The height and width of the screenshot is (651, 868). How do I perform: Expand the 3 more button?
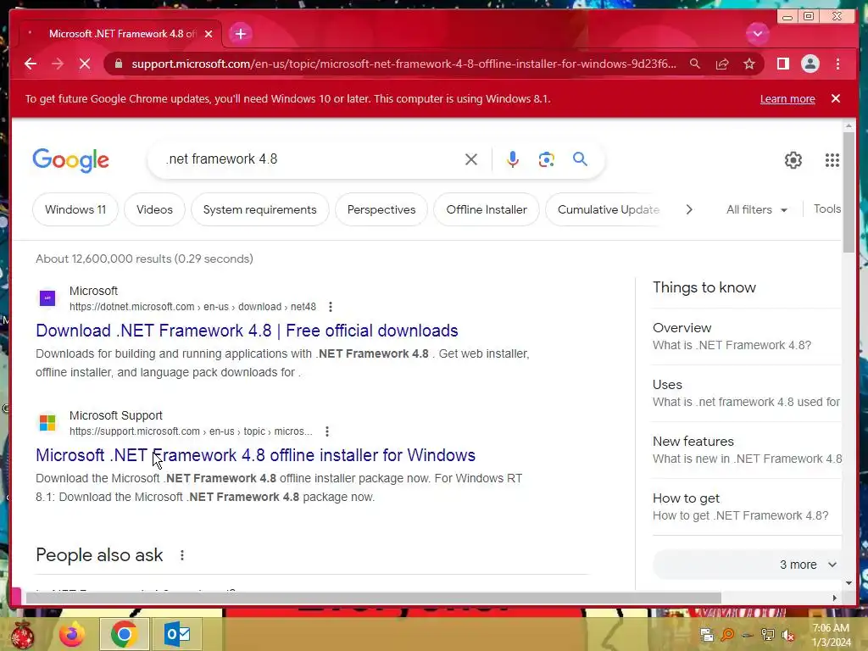coord(747,565)
